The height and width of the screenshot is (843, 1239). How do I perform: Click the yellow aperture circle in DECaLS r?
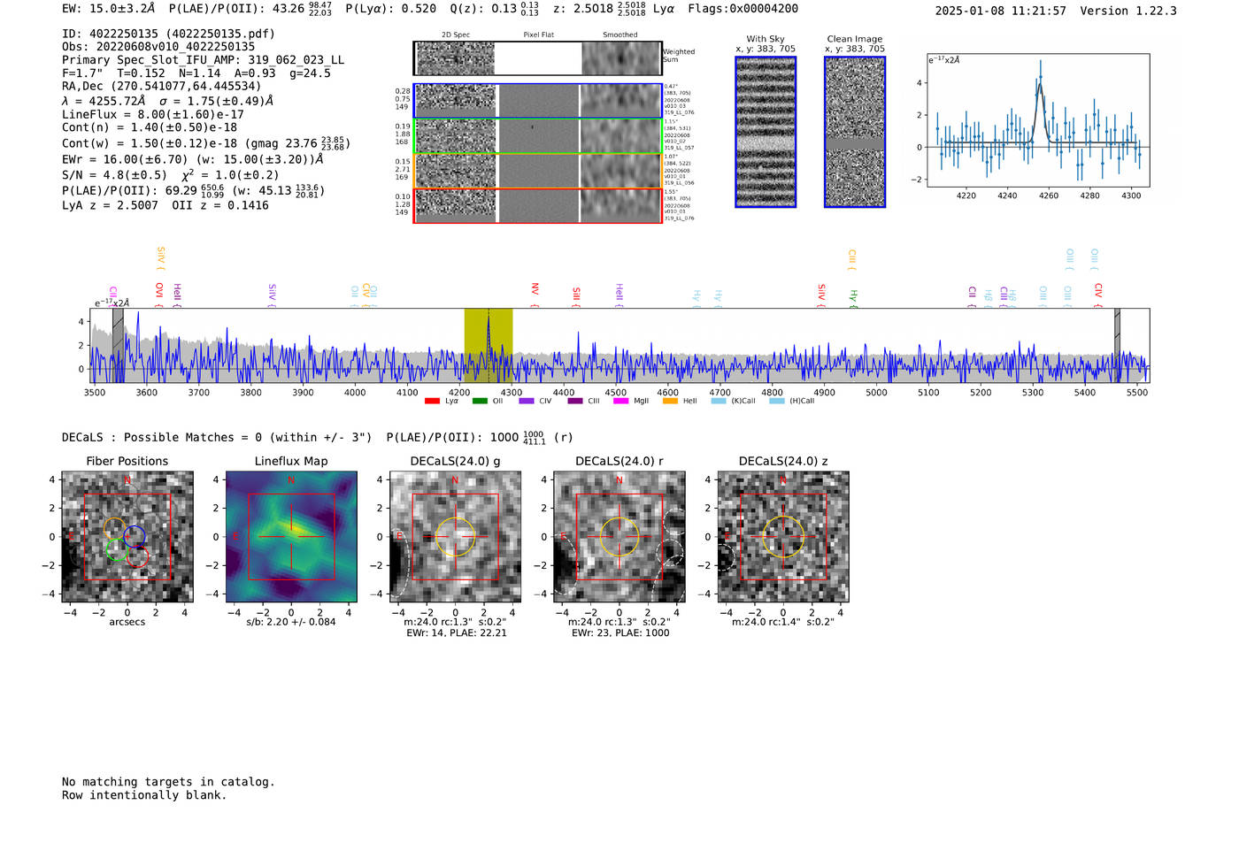pos(619,537)
